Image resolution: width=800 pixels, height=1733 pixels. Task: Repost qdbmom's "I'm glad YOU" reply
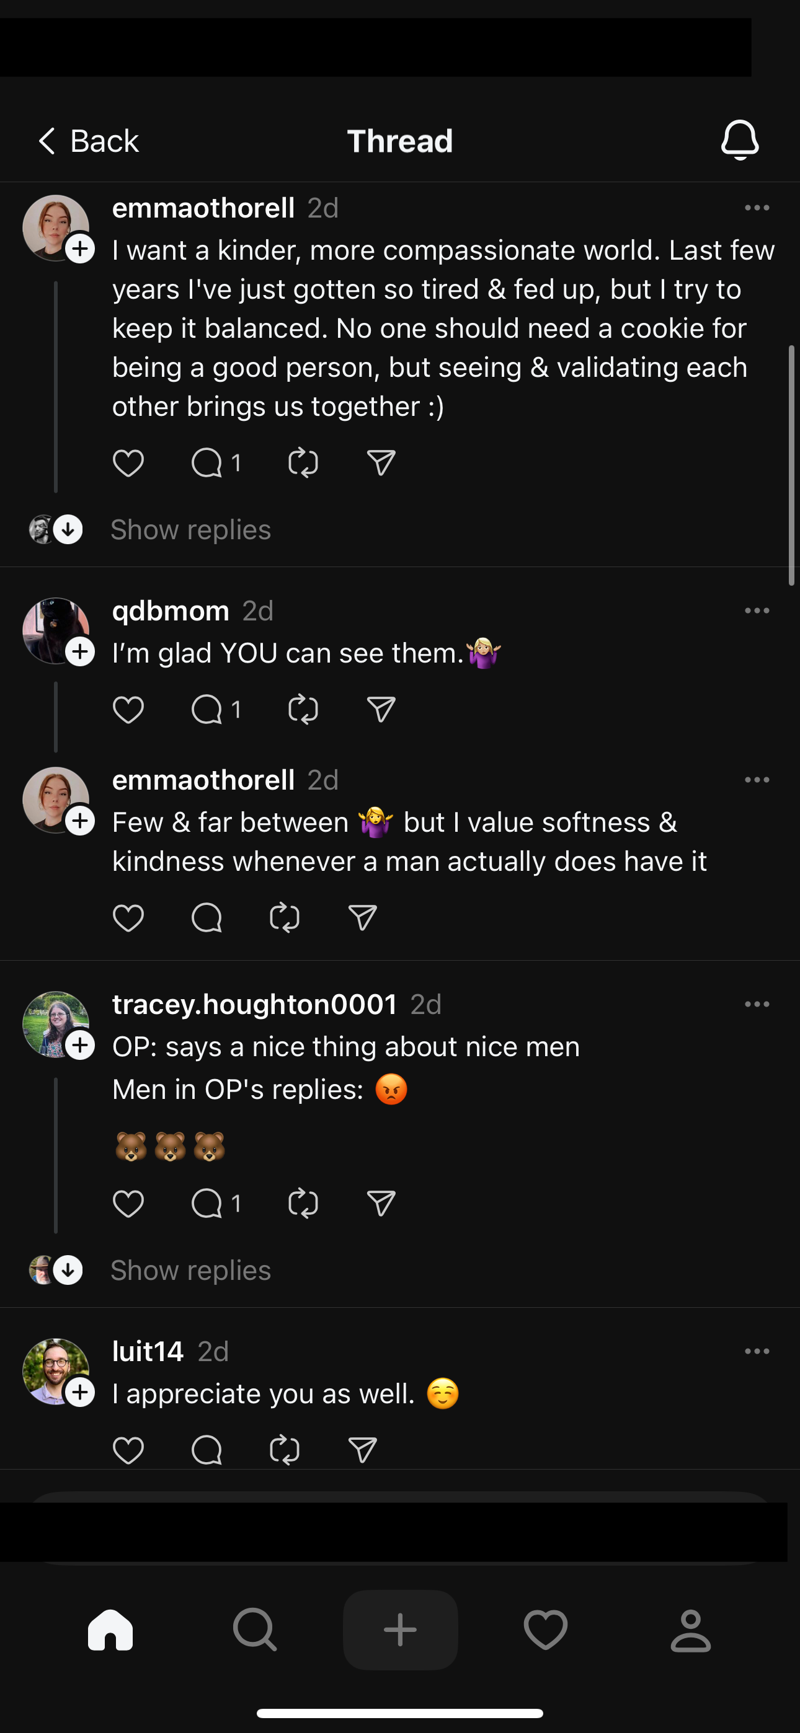[x=303, y=710]
